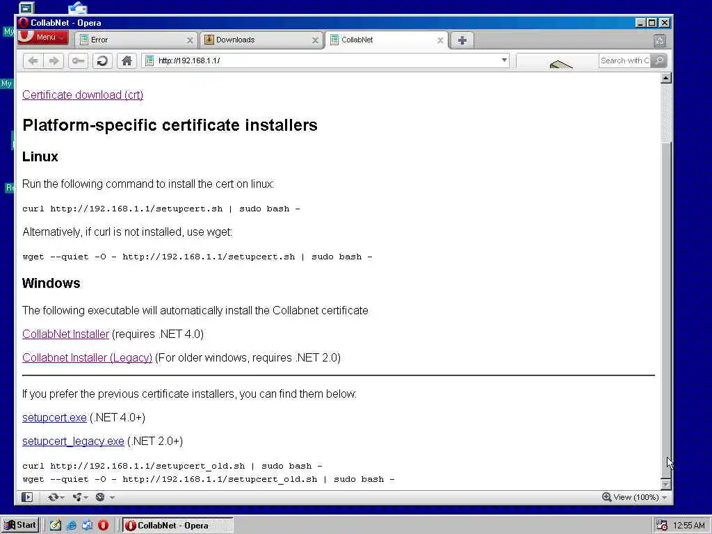712x534 pixels.
Task: Go back with the Back arrow
Action: coord(33,60)
